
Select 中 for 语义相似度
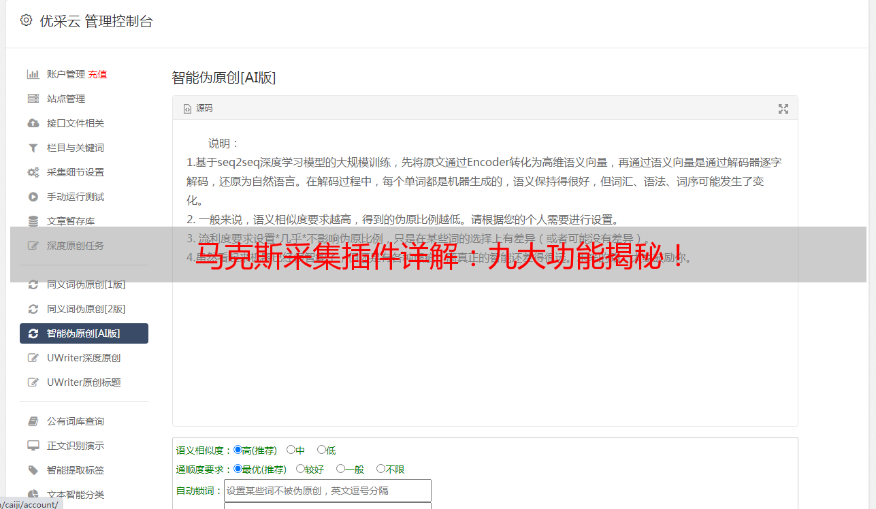coord(291,450)
